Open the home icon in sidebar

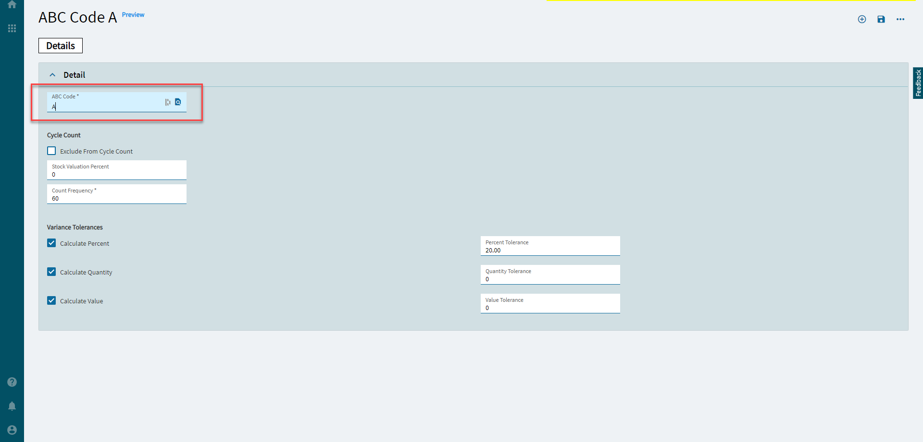pos(12,4)
